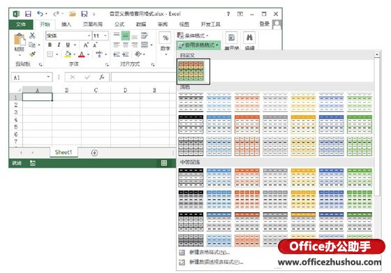
Task: Expand the Font Color dropdown arrow
Action: (88, 54)
